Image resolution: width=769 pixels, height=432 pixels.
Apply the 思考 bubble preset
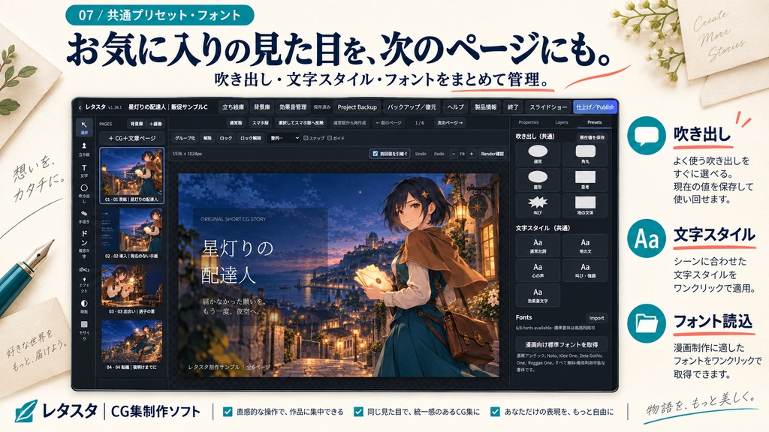584,180
